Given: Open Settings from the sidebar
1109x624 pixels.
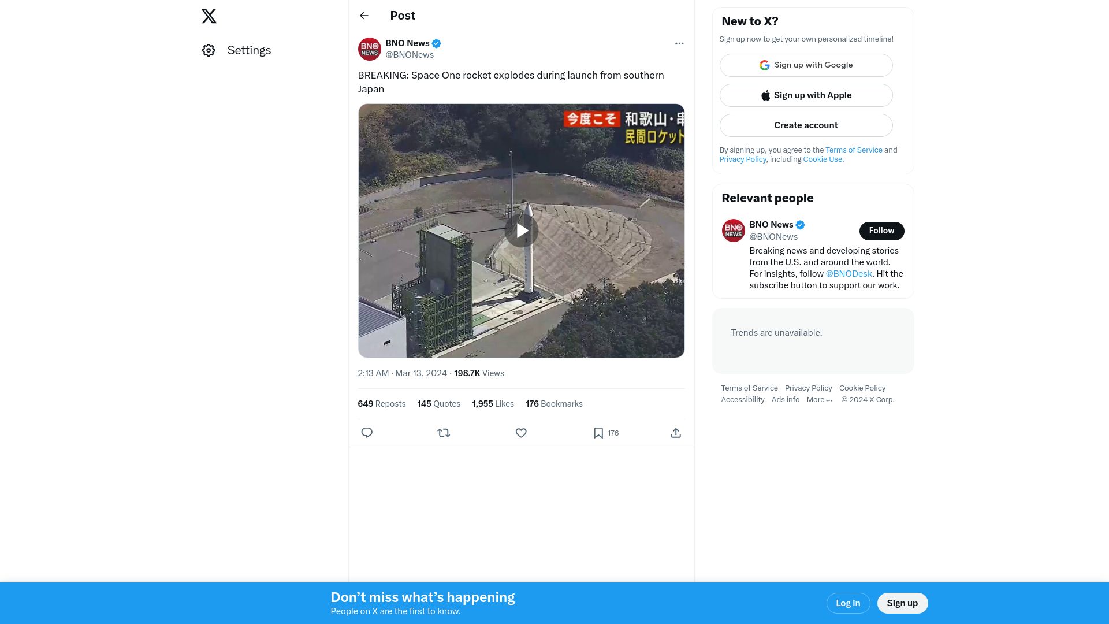Looking at the screenshot, I should [x=236, y=50].
